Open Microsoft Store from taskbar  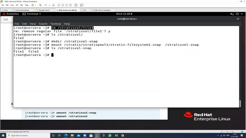click(x=91, y=135)
